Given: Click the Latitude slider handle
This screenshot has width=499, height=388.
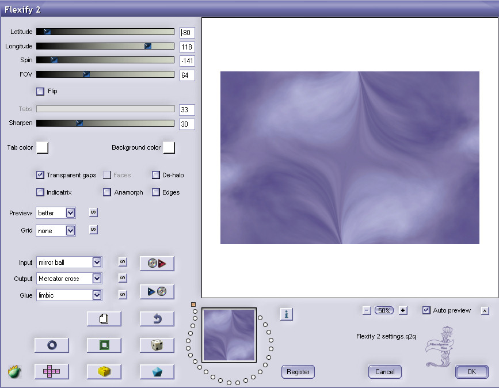Looking at the screenshot, I should tap(47, 32).
